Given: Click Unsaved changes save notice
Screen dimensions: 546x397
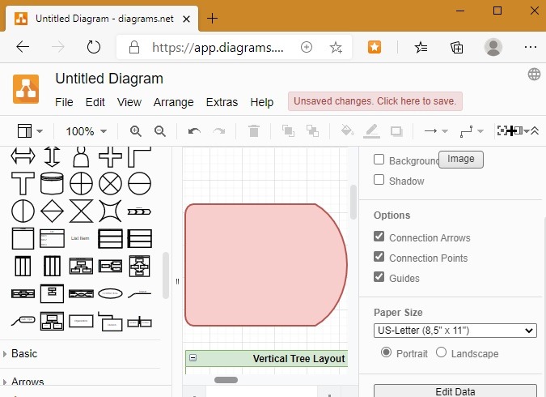Looking at the screenshot, I should pyautogui.click(x=375, y=101).
